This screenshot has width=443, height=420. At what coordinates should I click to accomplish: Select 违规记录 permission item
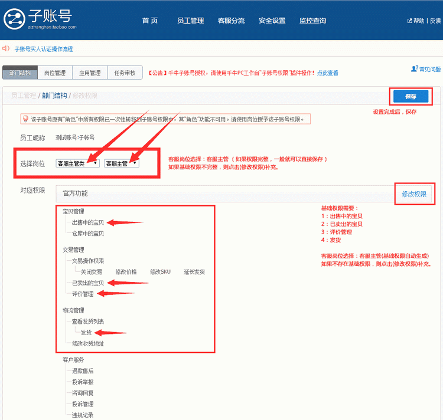coord(83,415)
